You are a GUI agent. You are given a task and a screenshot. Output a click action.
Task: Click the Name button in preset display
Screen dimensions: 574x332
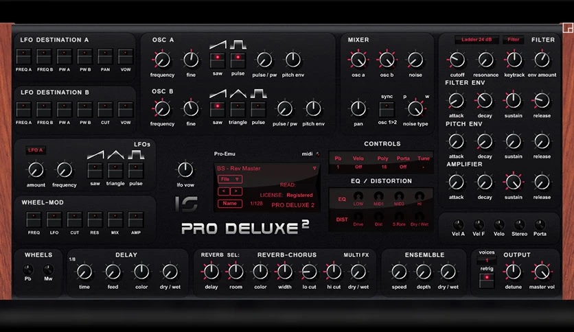click(230, 204)
